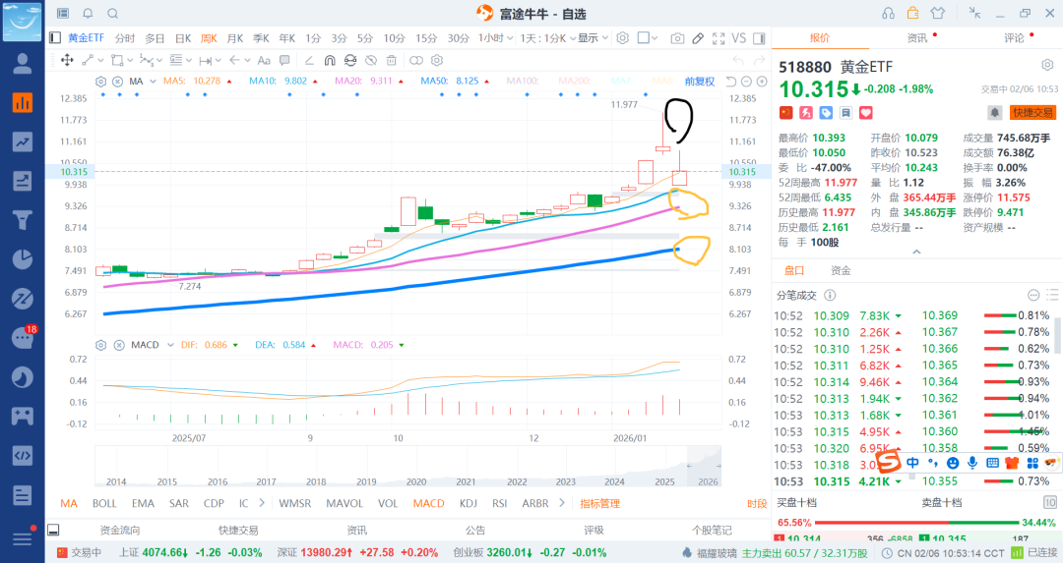This screenshot has width=1063, height=563.
Task: Expand rectangle shape tool dropdown
Action: click(x=130, y=60)
